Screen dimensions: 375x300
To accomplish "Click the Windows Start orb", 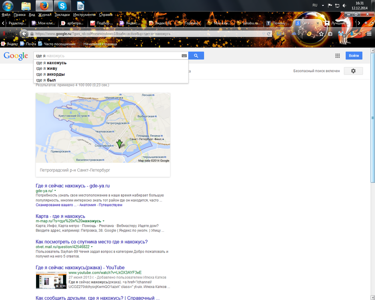I will [x=7, y=6].
